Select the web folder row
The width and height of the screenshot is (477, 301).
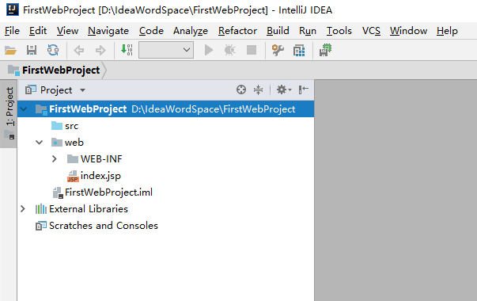[166, 143]
